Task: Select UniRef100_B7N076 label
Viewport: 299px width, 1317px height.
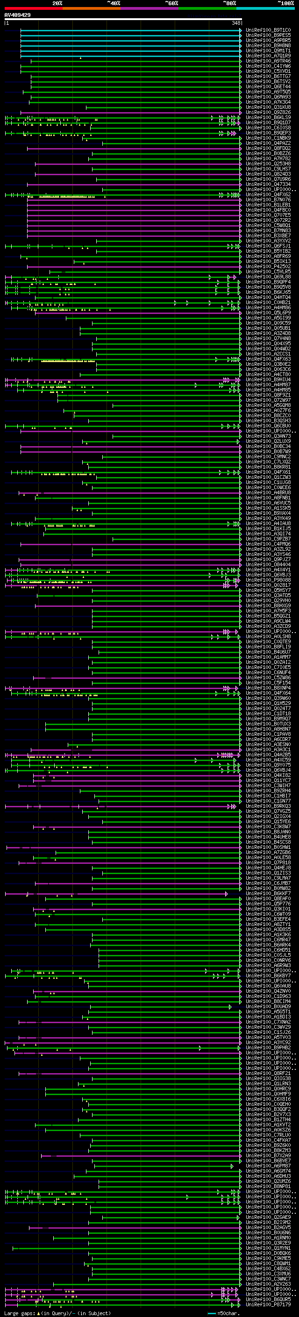Action: [x=268, y=199]
